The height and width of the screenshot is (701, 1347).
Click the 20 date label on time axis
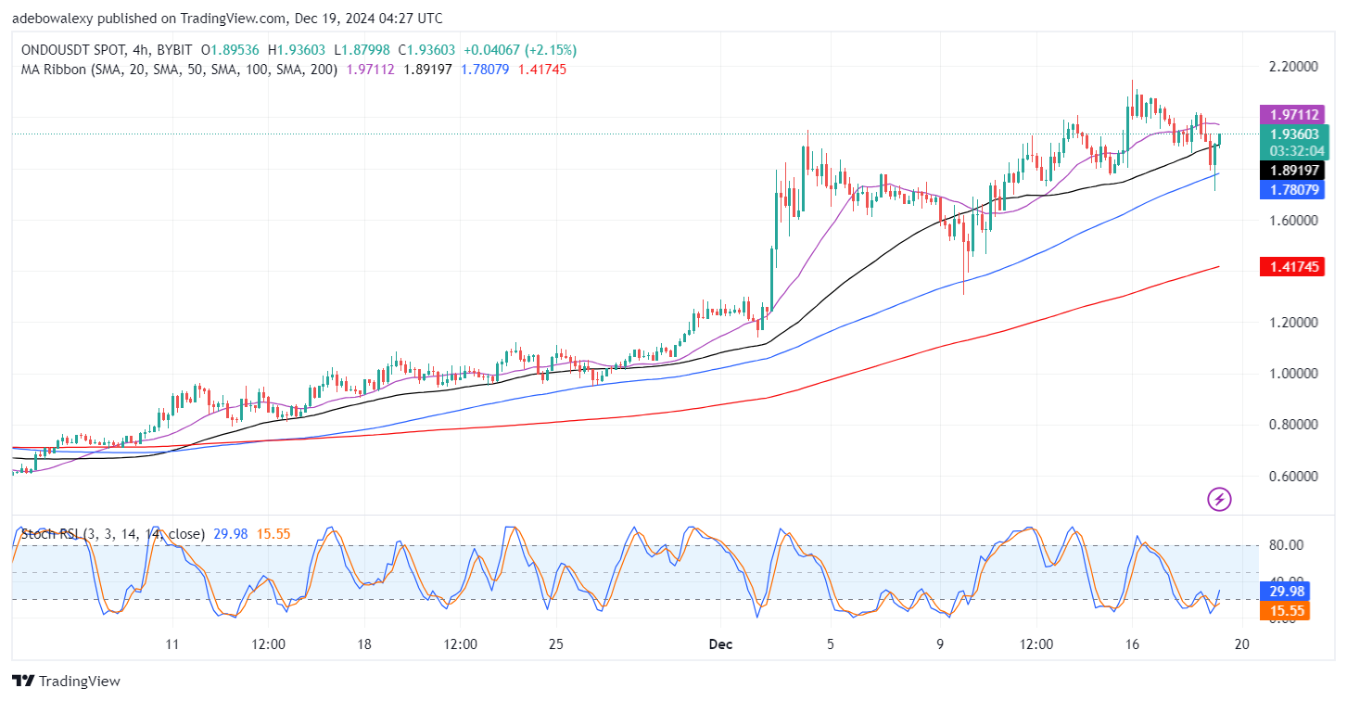(1243, 644)
